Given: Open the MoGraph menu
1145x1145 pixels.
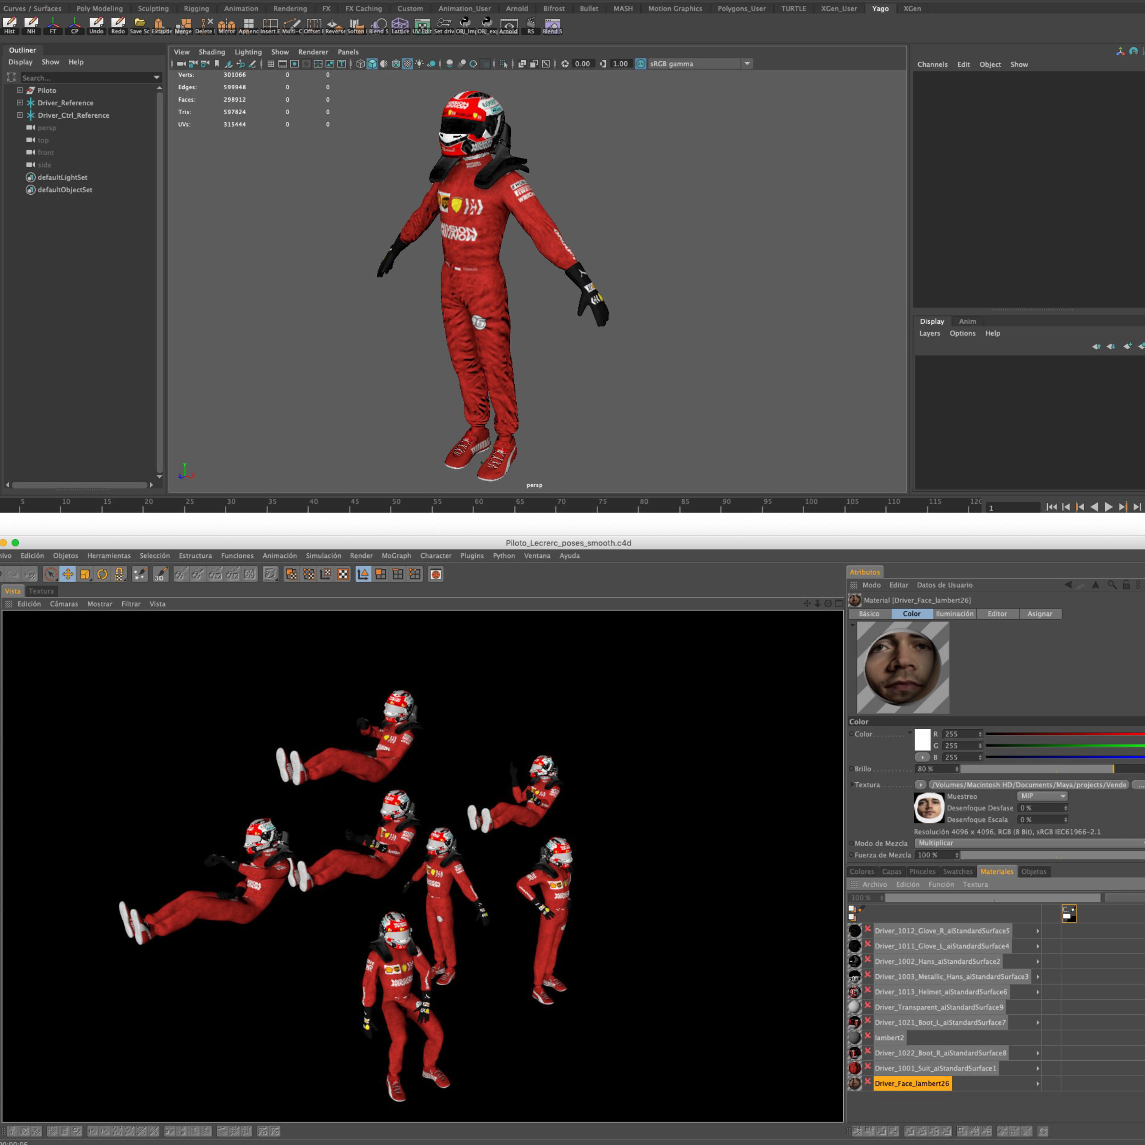Looking at the screenshot, I should pos(396,556).
